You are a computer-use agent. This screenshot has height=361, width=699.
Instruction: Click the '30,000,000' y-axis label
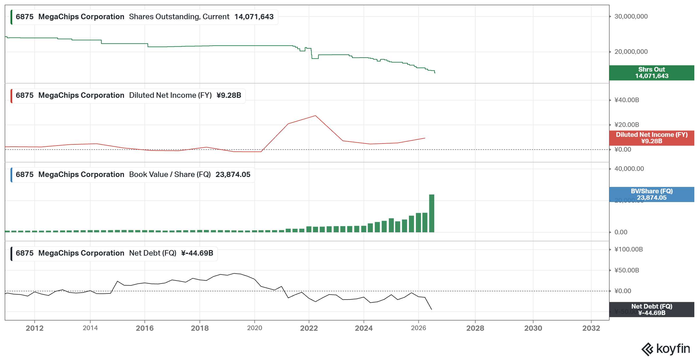pyautogui.click(x=631, y=17)
